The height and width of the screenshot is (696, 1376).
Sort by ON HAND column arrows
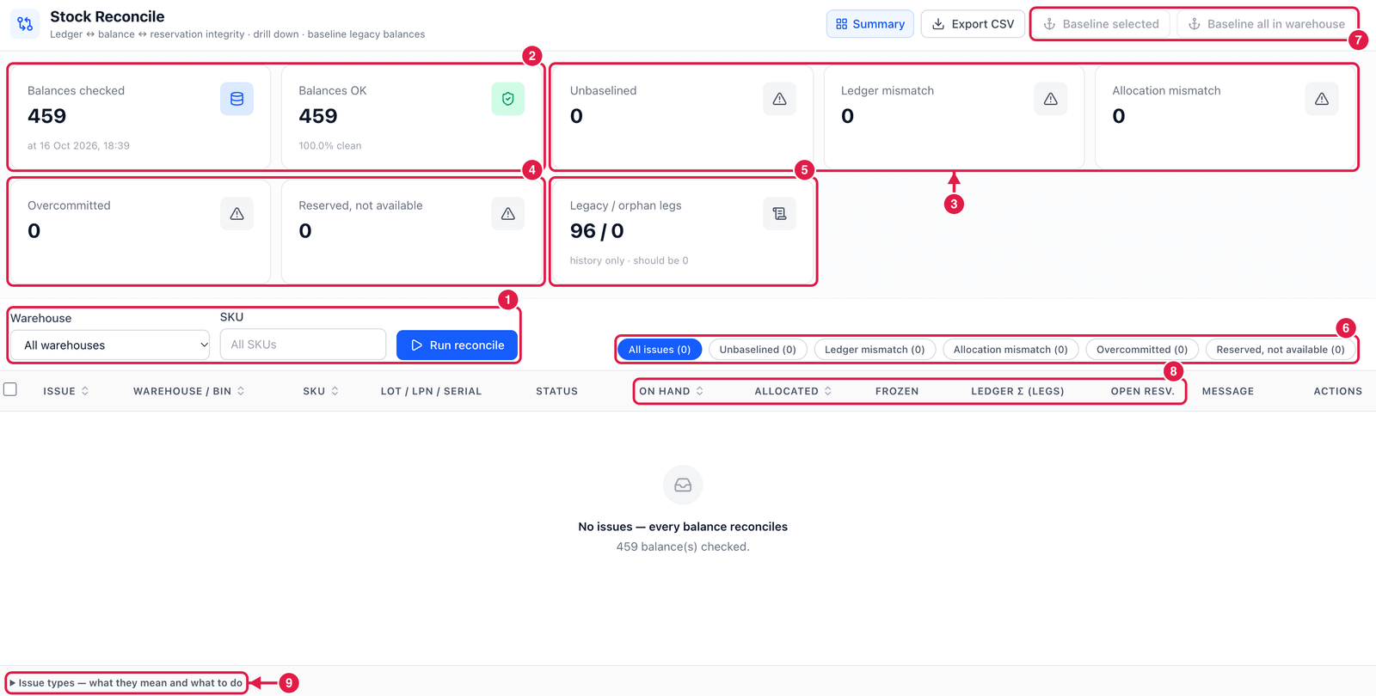coord(699,391)
